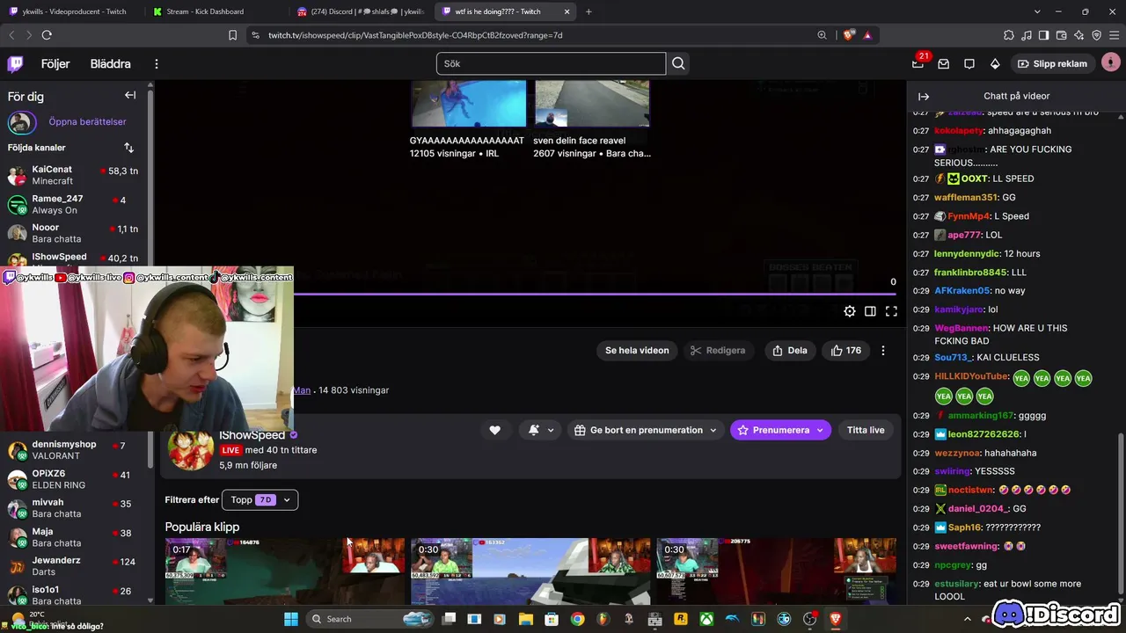Open Brave Rewards triangle icon
The image size is (1126, 633).
[x=867, y=35]
